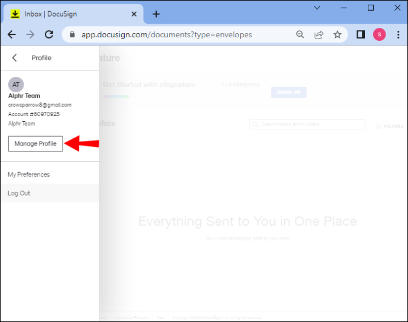Click the bold Alphr Team name
The width and height of the screenshot is (408, 322).
[x=24, y=96]
